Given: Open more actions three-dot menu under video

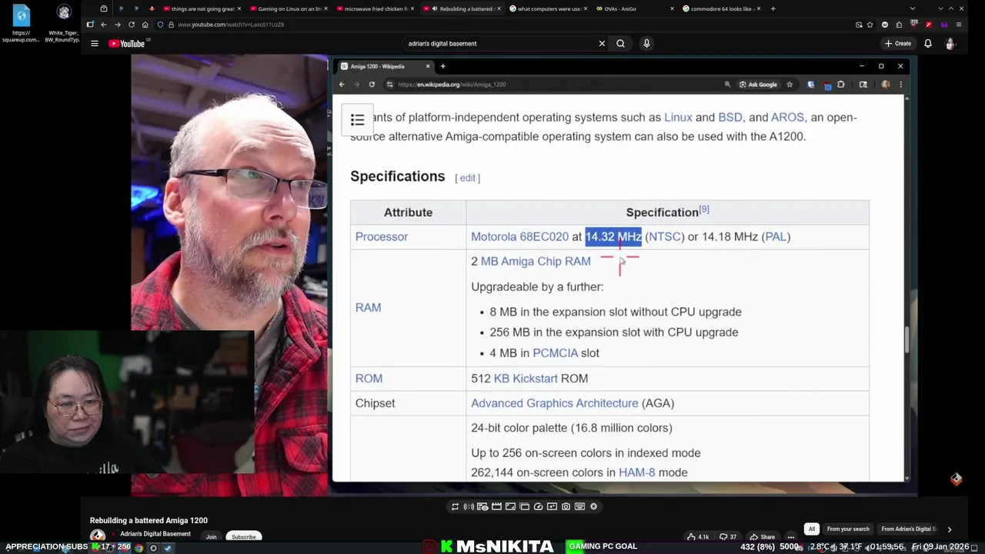Looking at the screenshot, I should click(790, 537).
